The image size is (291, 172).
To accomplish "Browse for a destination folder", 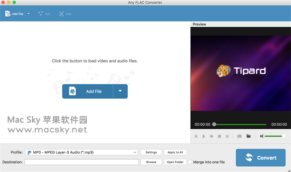I will (151, 162).
